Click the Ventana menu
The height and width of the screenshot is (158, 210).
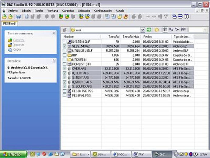53,11
